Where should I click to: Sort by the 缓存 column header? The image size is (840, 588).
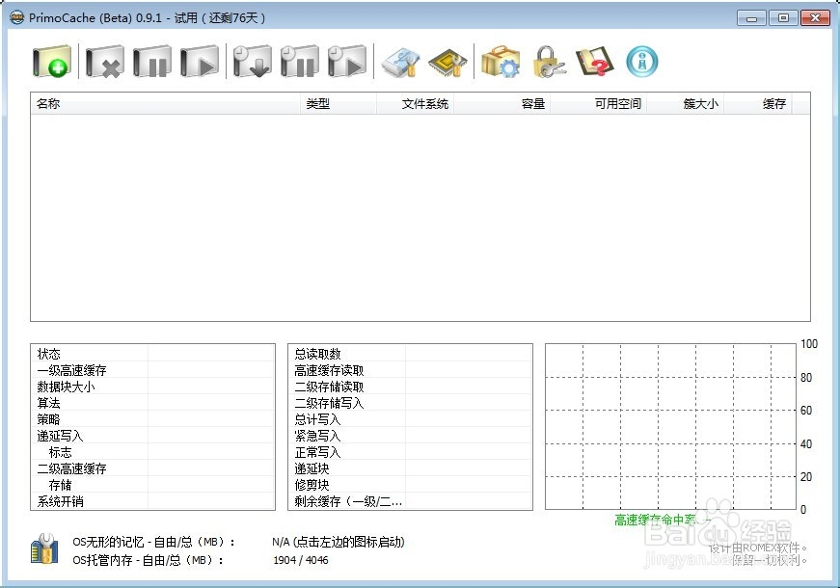click(x=758, y=103)
